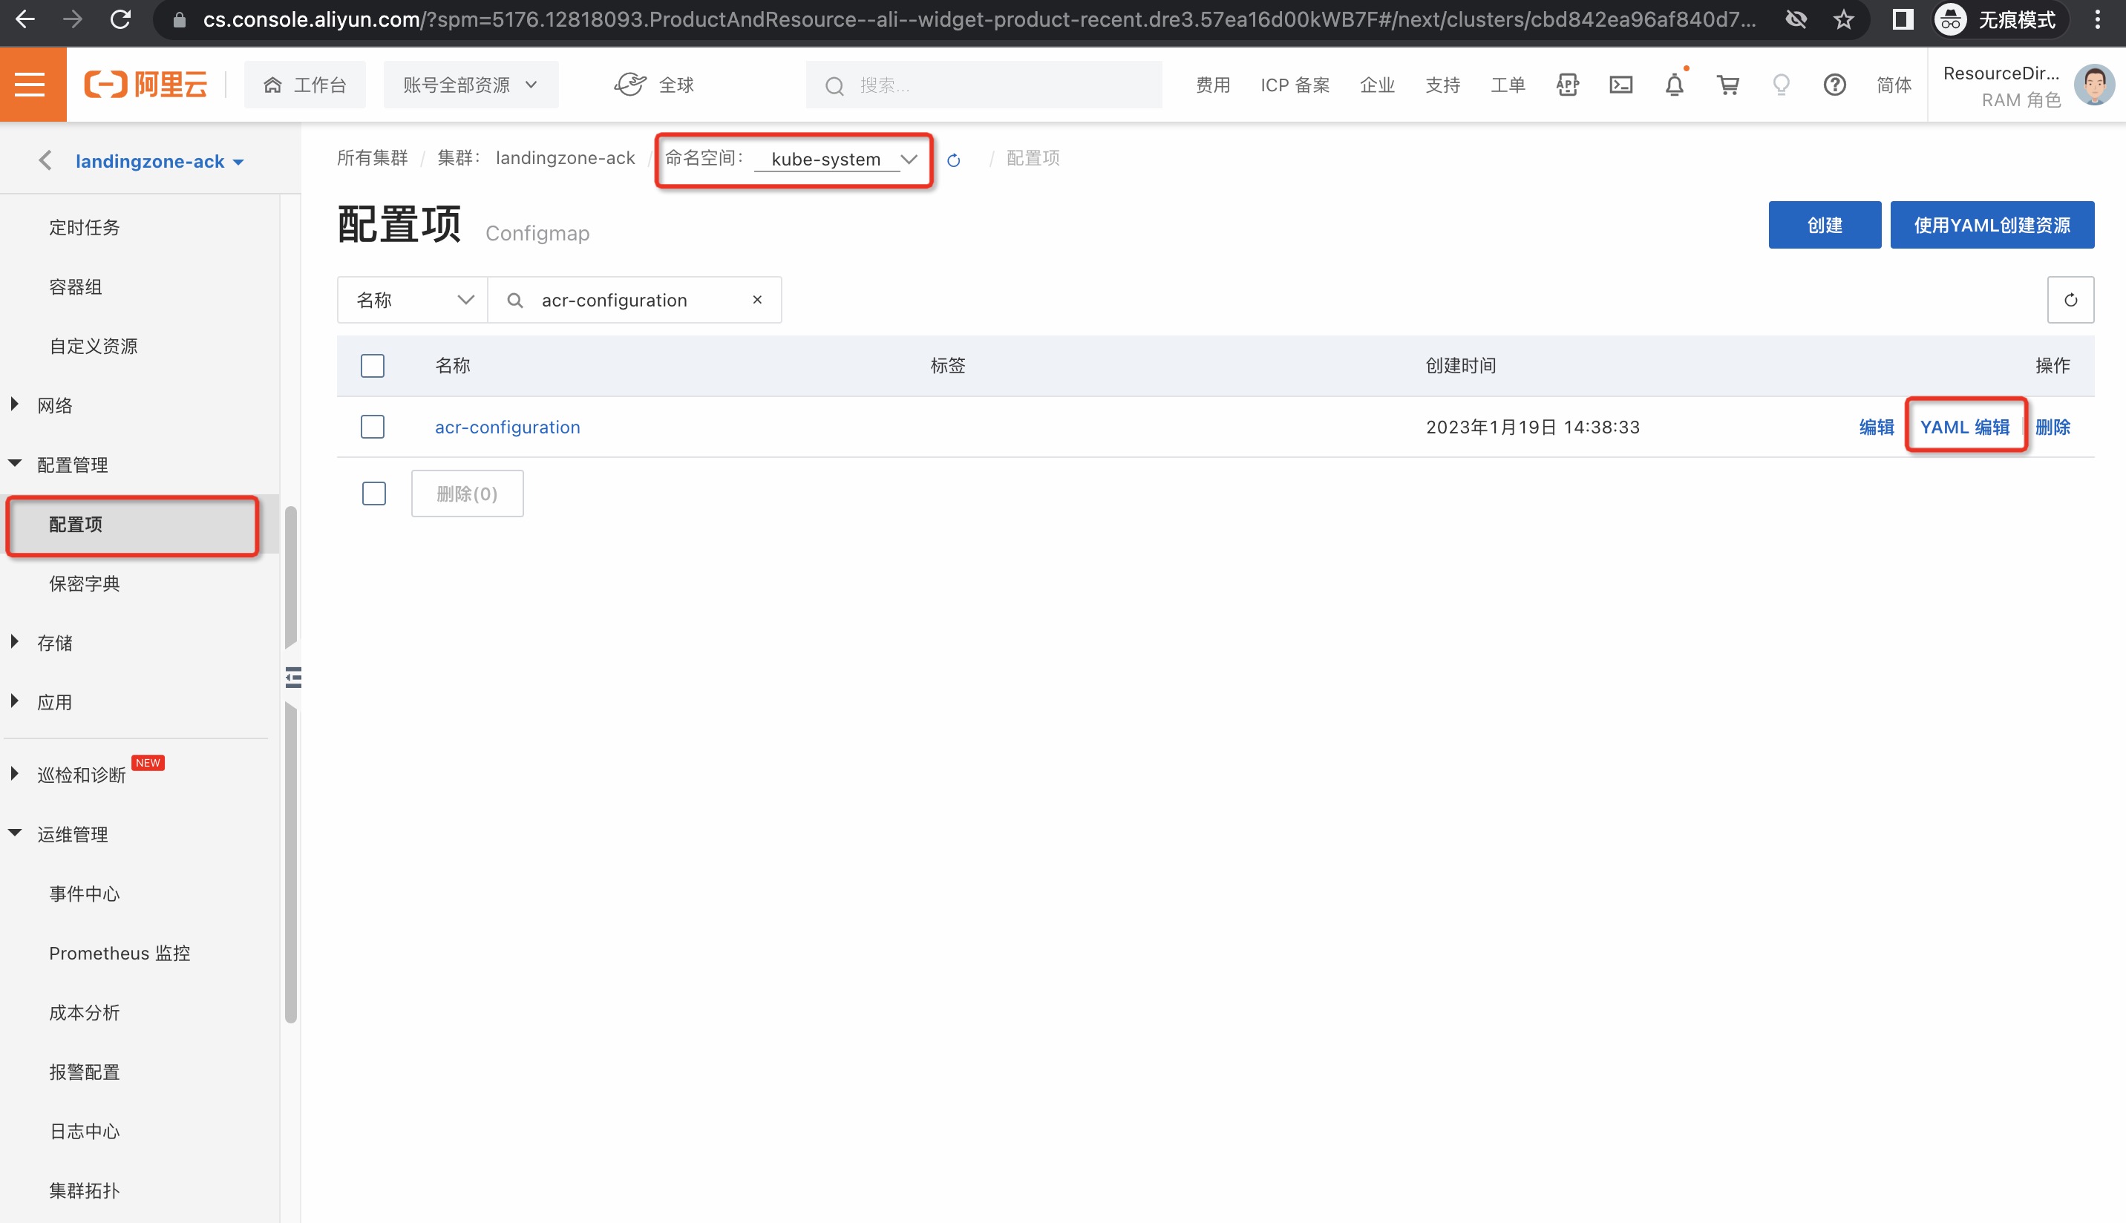The image size is (2126, 1223).
Task: Click the 工作台 workbench button
Action: pos(305,84)
